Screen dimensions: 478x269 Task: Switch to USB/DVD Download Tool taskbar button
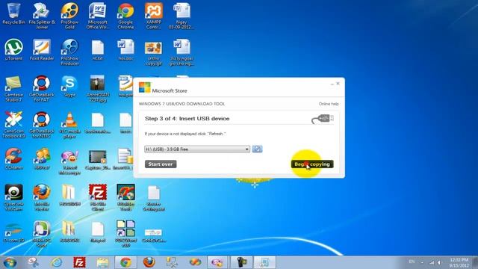point(264,262)
